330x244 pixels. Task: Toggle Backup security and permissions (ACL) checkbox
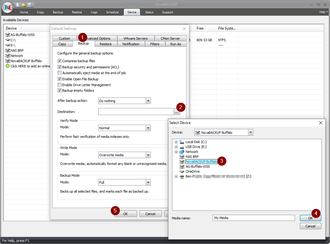pos(59,67)
